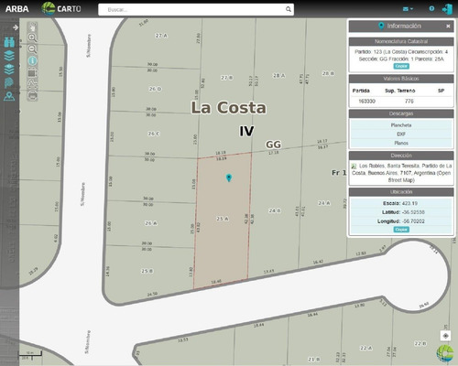Click parcel label 24 B on map
458x366 pixels.
pos(275,210)
